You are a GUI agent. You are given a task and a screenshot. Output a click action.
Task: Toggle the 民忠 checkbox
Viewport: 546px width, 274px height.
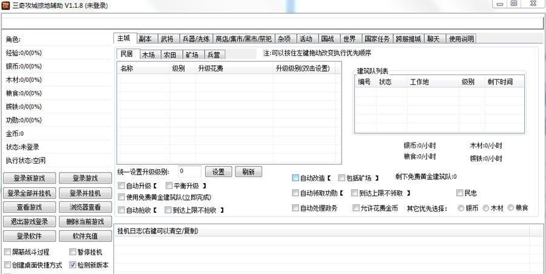pyautogui.click(x=460, y=193)
